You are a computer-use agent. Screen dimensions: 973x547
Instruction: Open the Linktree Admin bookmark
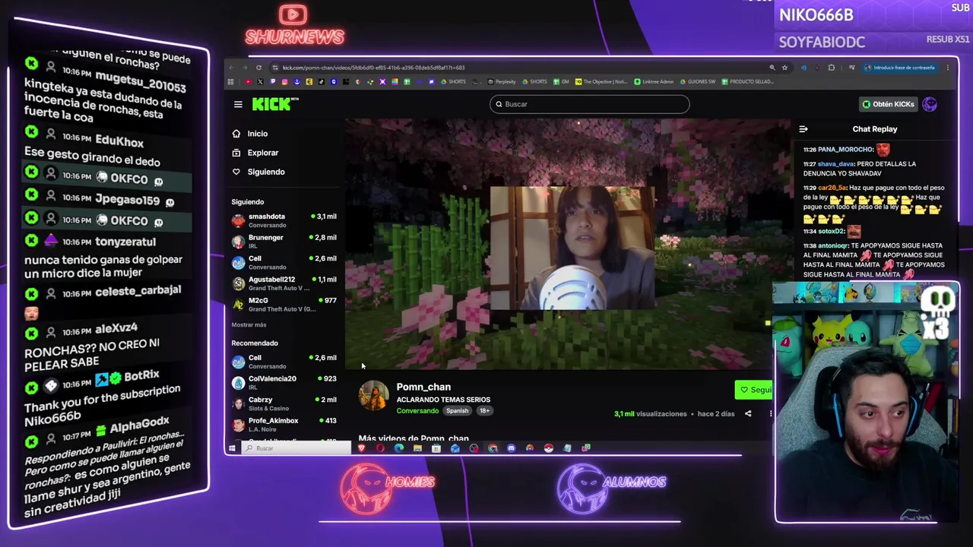(x=654, y=81)
